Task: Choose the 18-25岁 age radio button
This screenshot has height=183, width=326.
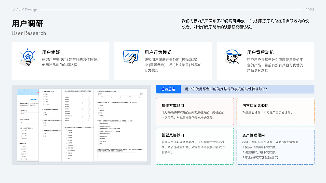Action: (21, 146)
